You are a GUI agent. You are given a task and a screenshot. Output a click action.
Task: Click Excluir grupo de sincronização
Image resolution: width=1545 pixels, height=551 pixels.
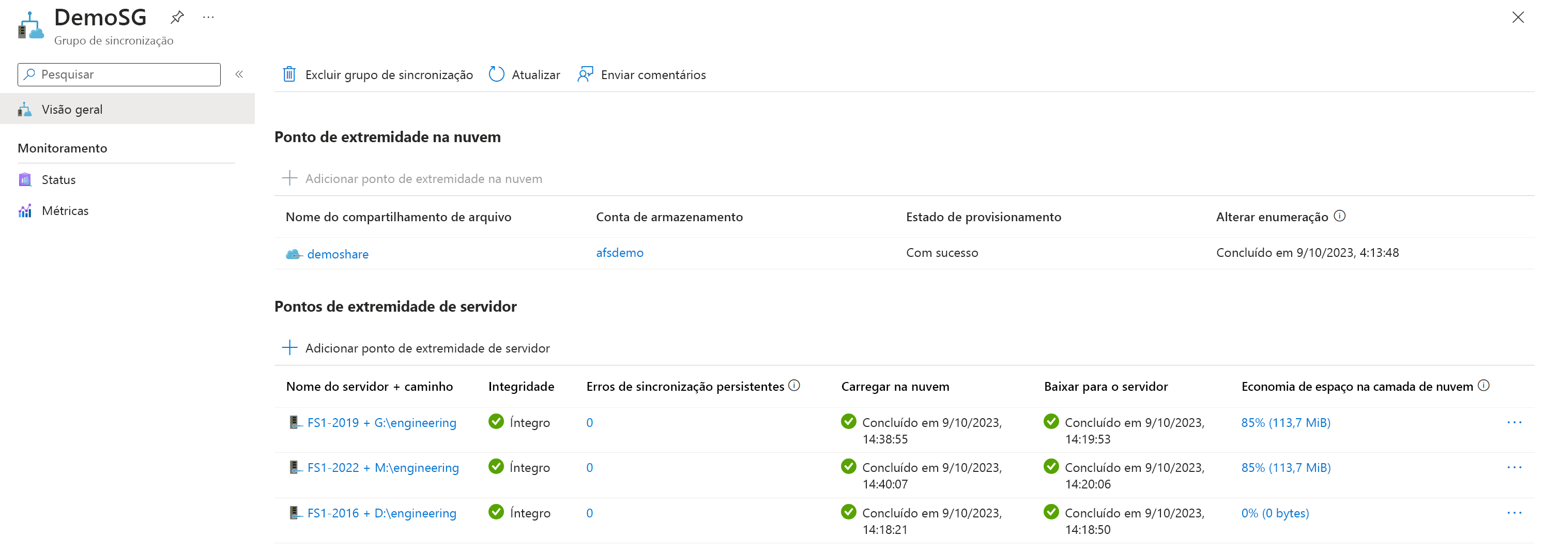tap(377, 74)
